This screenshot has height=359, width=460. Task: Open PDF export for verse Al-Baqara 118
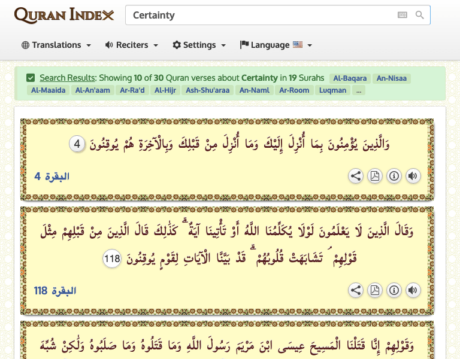click(x=375, y=290)
